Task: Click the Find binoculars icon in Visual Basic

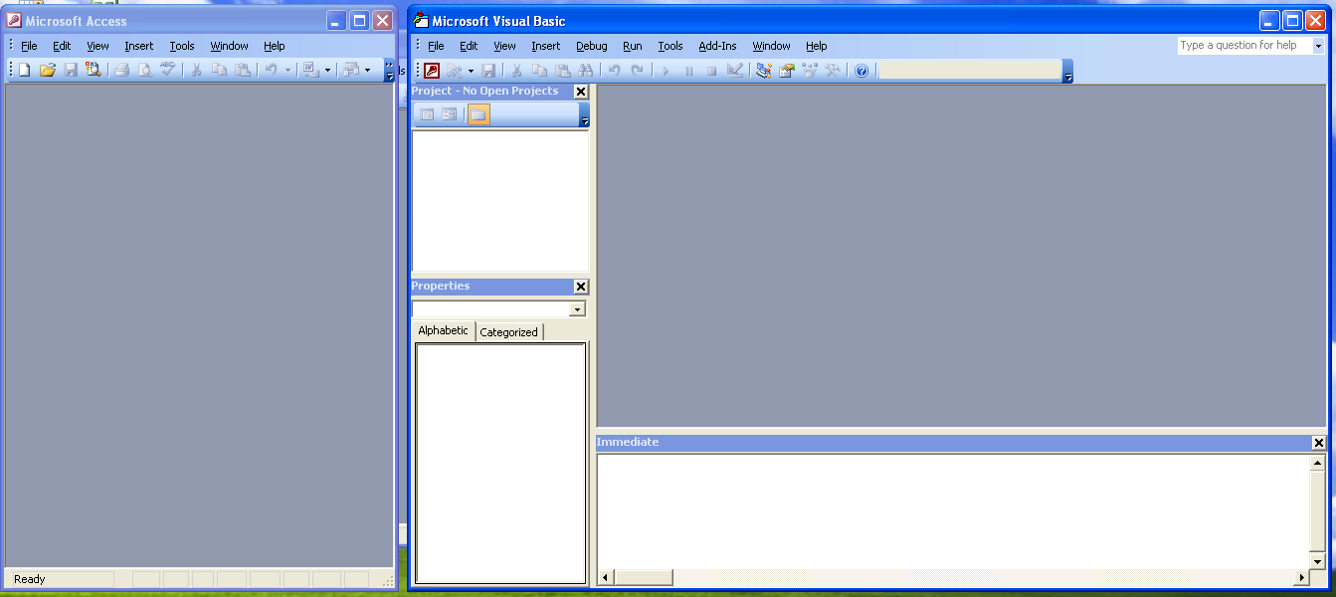Action: [585, 70]
